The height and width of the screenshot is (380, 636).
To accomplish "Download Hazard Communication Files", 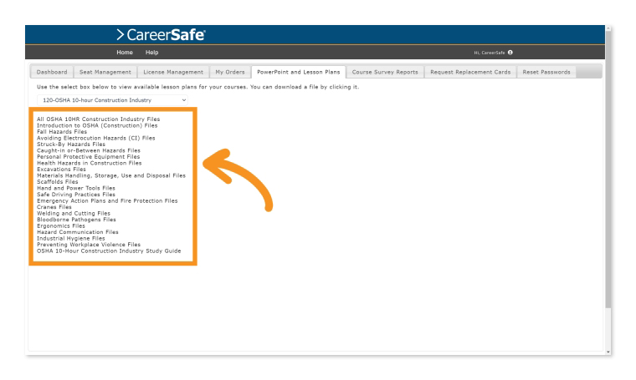I will click(x=78, y=232).
